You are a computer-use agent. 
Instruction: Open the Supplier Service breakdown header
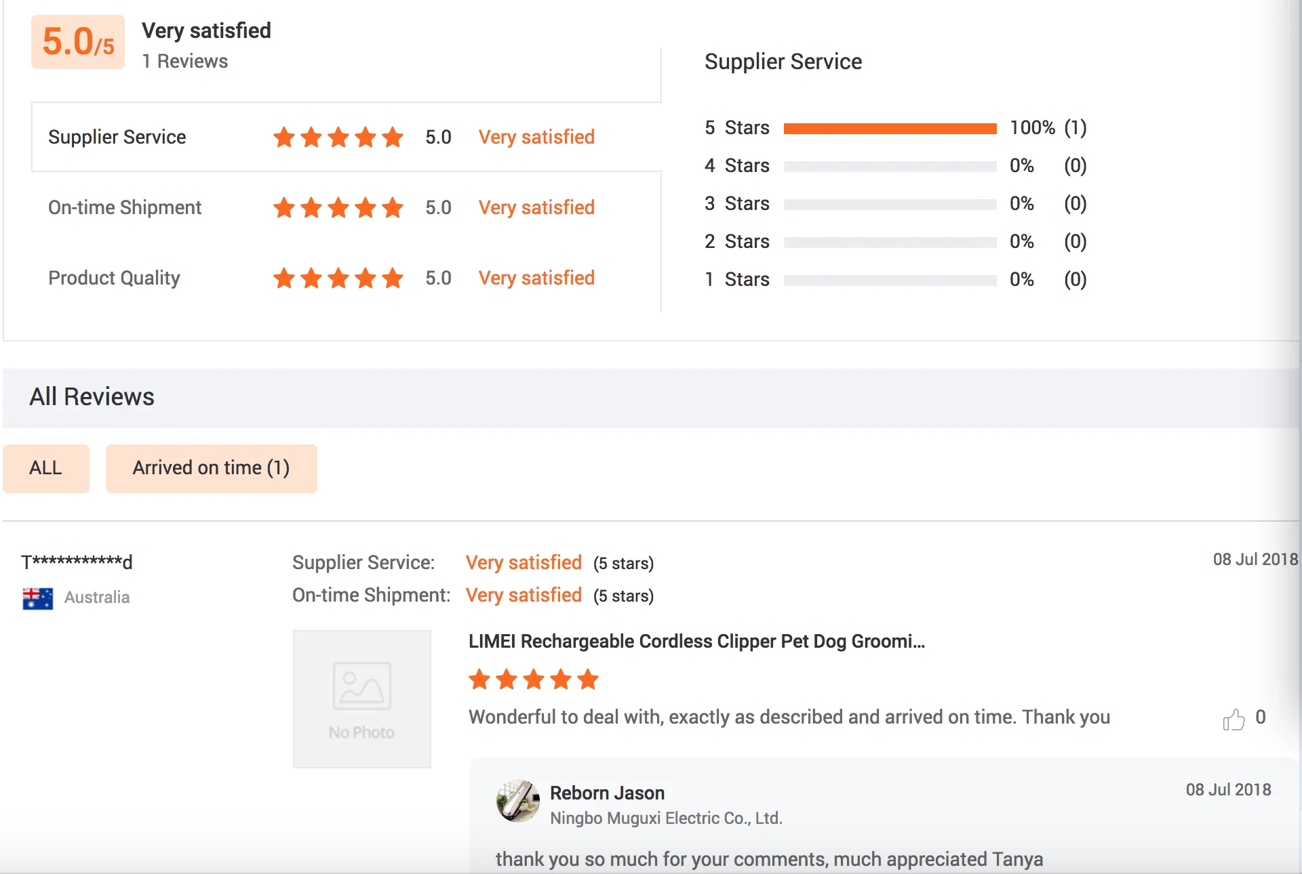(783, 62)
